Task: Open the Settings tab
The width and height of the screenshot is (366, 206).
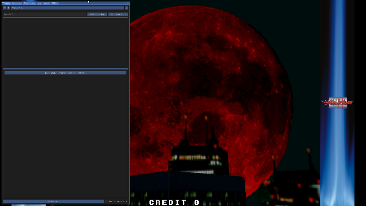Action: [x=17, y=3]
